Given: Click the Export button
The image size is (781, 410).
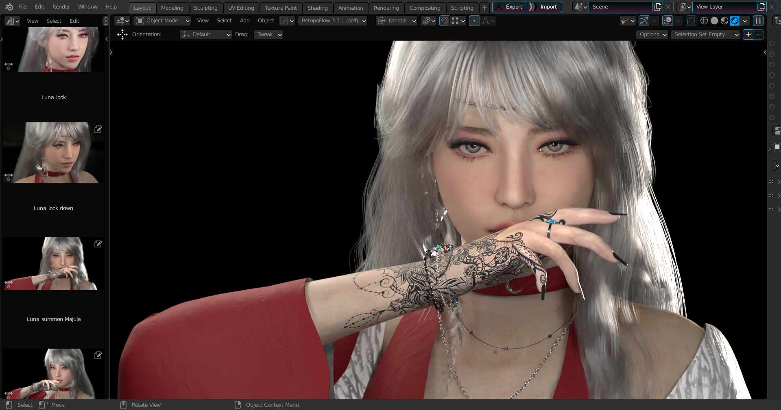Looking at the screenshot, I should 513,7.
